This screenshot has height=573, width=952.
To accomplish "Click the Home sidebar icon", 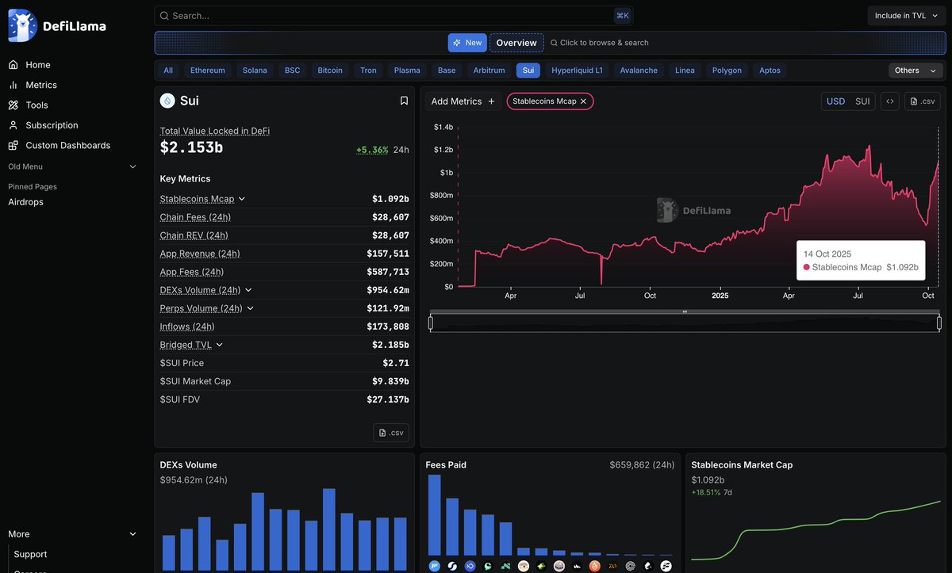I will (13, 65).
